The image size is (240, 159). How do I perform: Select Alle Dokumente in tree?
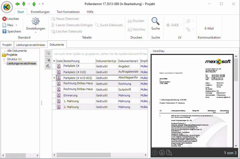17,51
